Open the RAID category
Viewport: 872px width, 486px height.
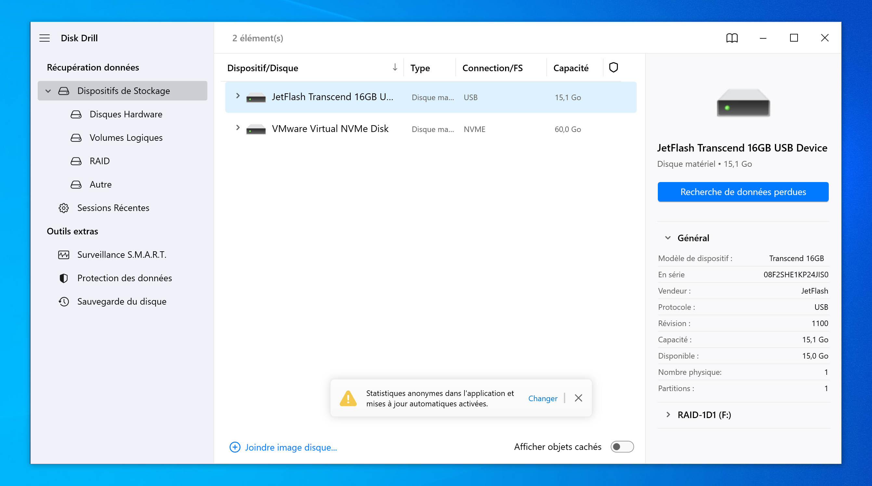coord(99,161)
